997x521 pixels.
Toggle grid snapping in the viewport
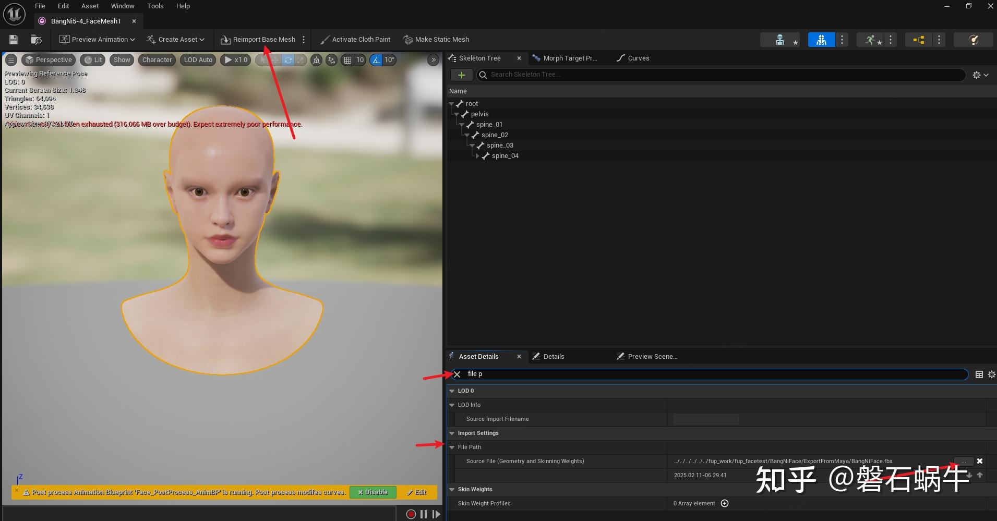click(347, 60)
